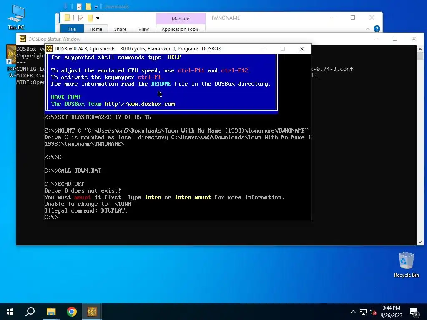Click the red 'mount' word
Image resolution: width=427 pixels, height=320 pixels.
pyautogui.click(x=83, y=197)
